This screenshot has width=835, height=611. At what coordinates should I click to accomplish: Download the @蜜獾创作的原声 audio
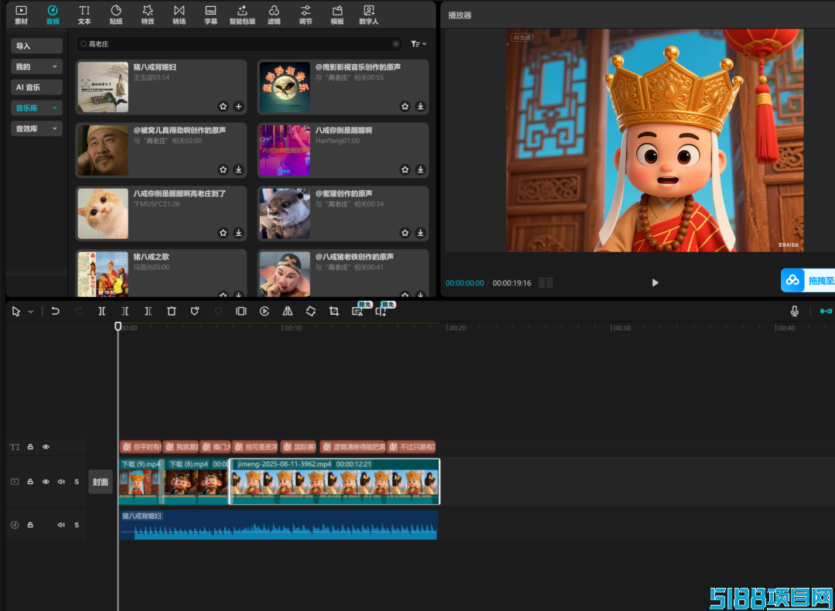coord(421,233)
